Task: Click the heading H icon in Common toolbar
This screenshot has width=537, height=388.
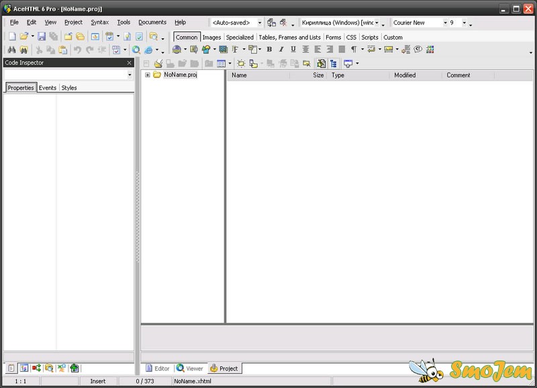Action: tap(253, 49)
